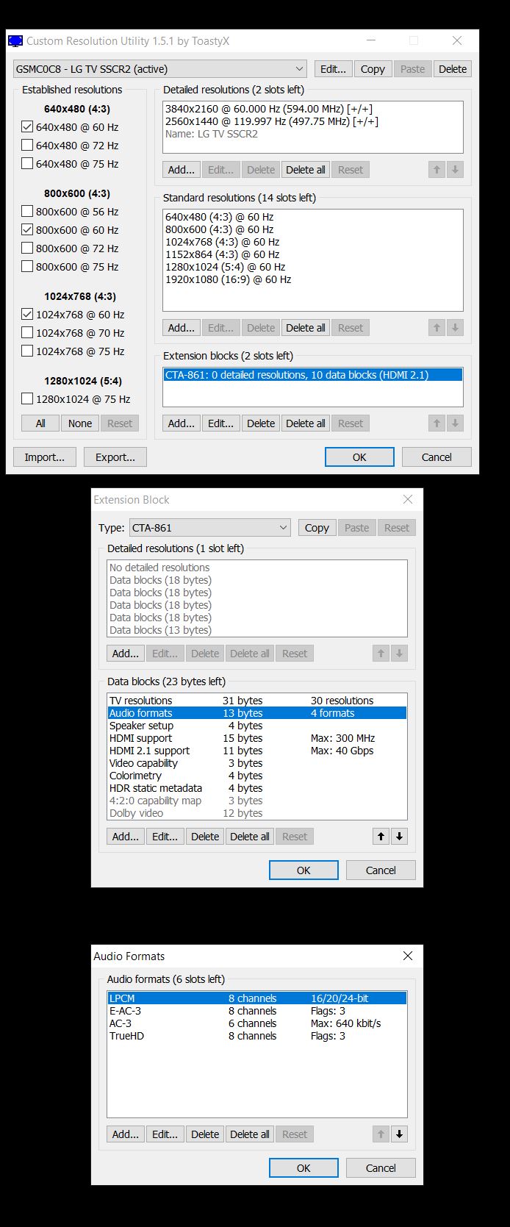Add an extension block
The height and width of the screenshot is (1227, 510).
181,423
